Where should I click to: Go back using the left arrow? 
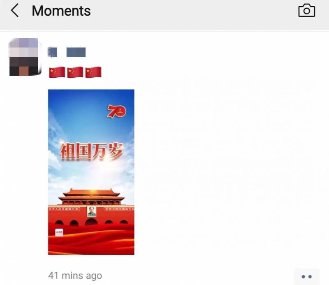click(x=15, y=11)
